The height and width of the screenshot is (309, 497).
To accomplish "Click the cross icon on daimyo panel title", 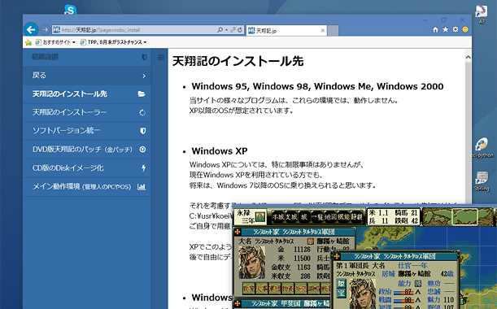I will pos(237,232).
